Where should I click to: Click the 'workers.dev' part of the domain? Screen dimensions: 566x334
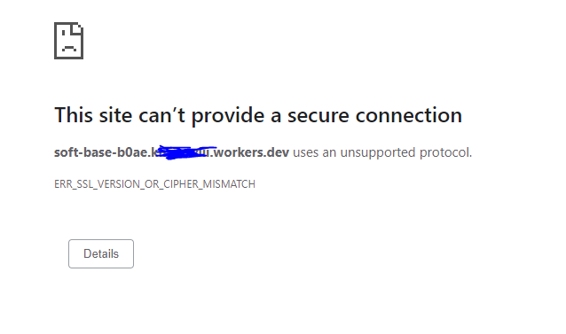[251, 152]
